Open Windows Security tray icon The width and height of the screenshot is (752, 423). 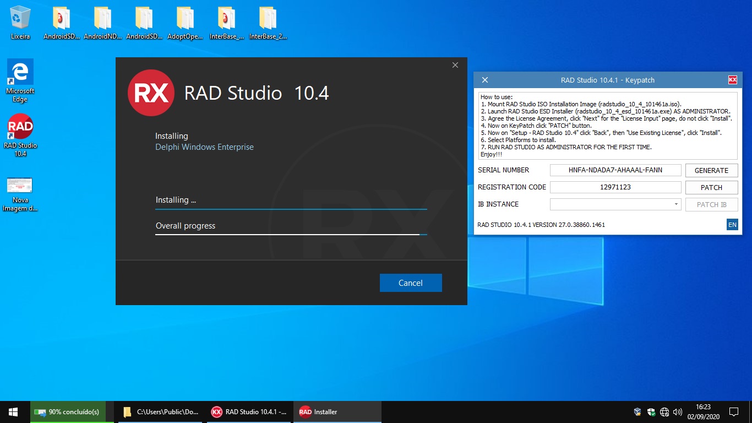pyautogui.click(x=651, y=412)
